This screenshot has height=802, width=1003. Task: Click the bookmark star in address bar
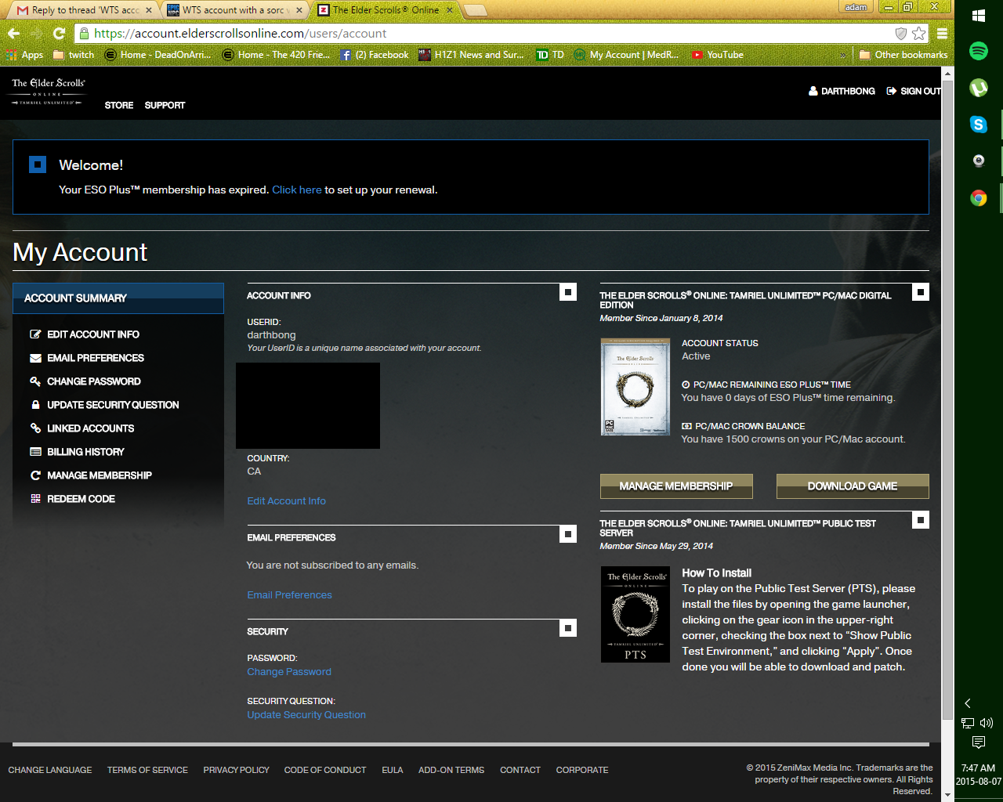pos(918,34)
